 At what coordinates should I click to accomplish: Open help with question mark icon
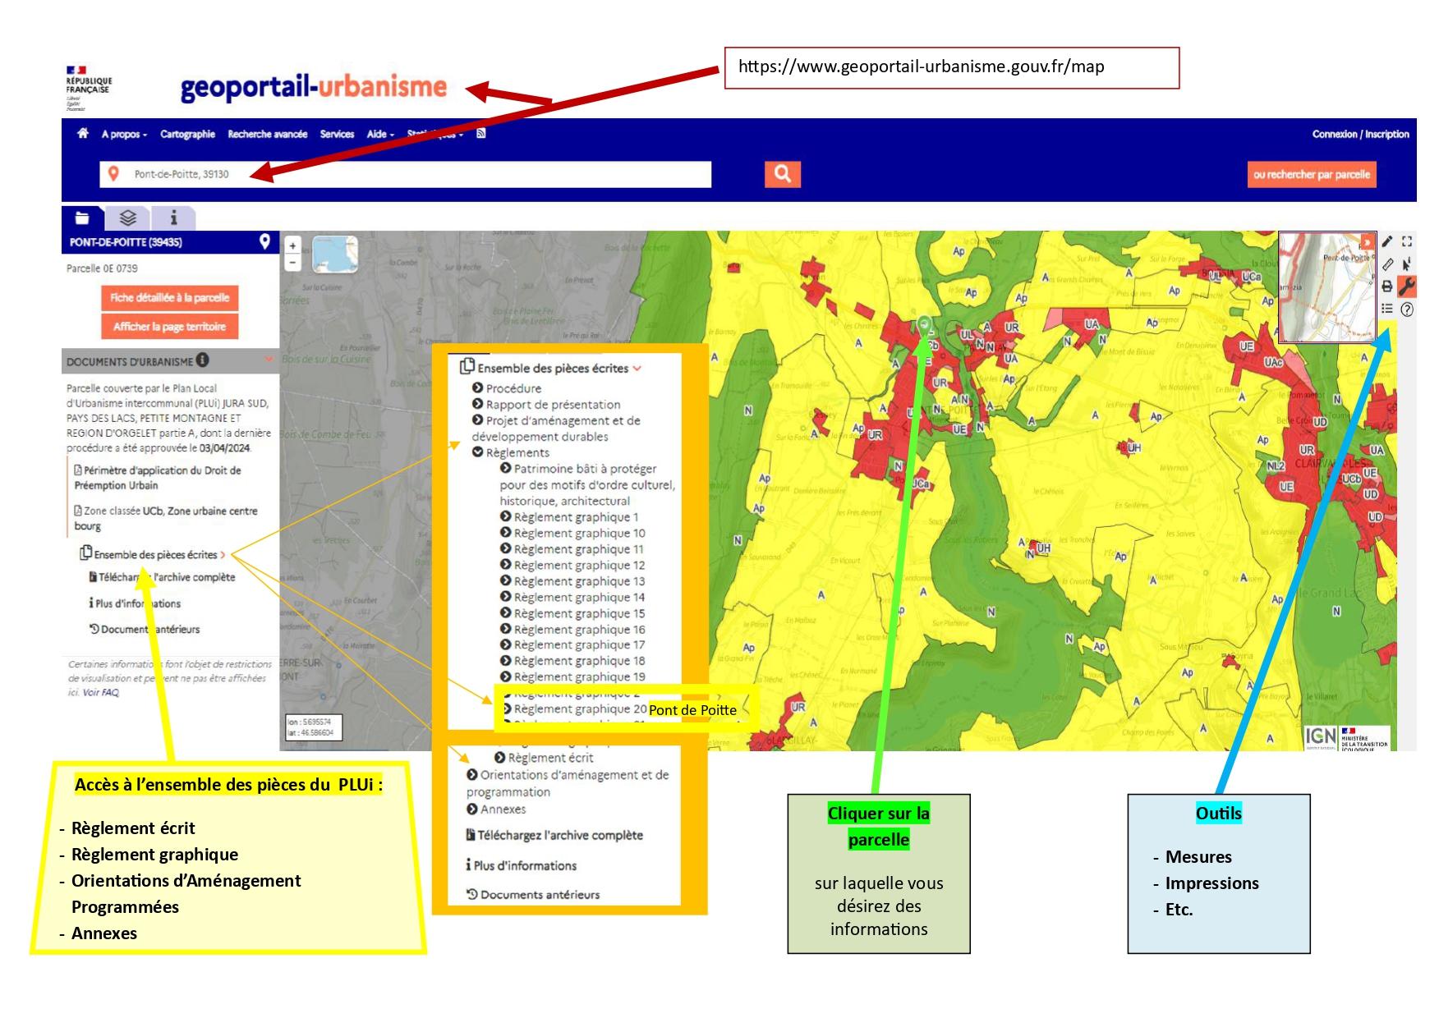pos(1407,310)
